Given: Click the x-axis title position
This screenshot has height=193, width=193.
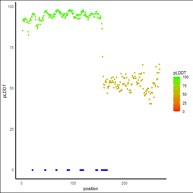Looking at the screenshot, I should (90, 189).
